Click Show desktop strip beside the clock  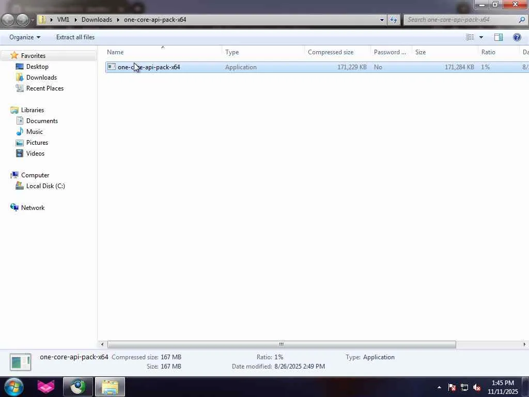(x=525, y=387)
